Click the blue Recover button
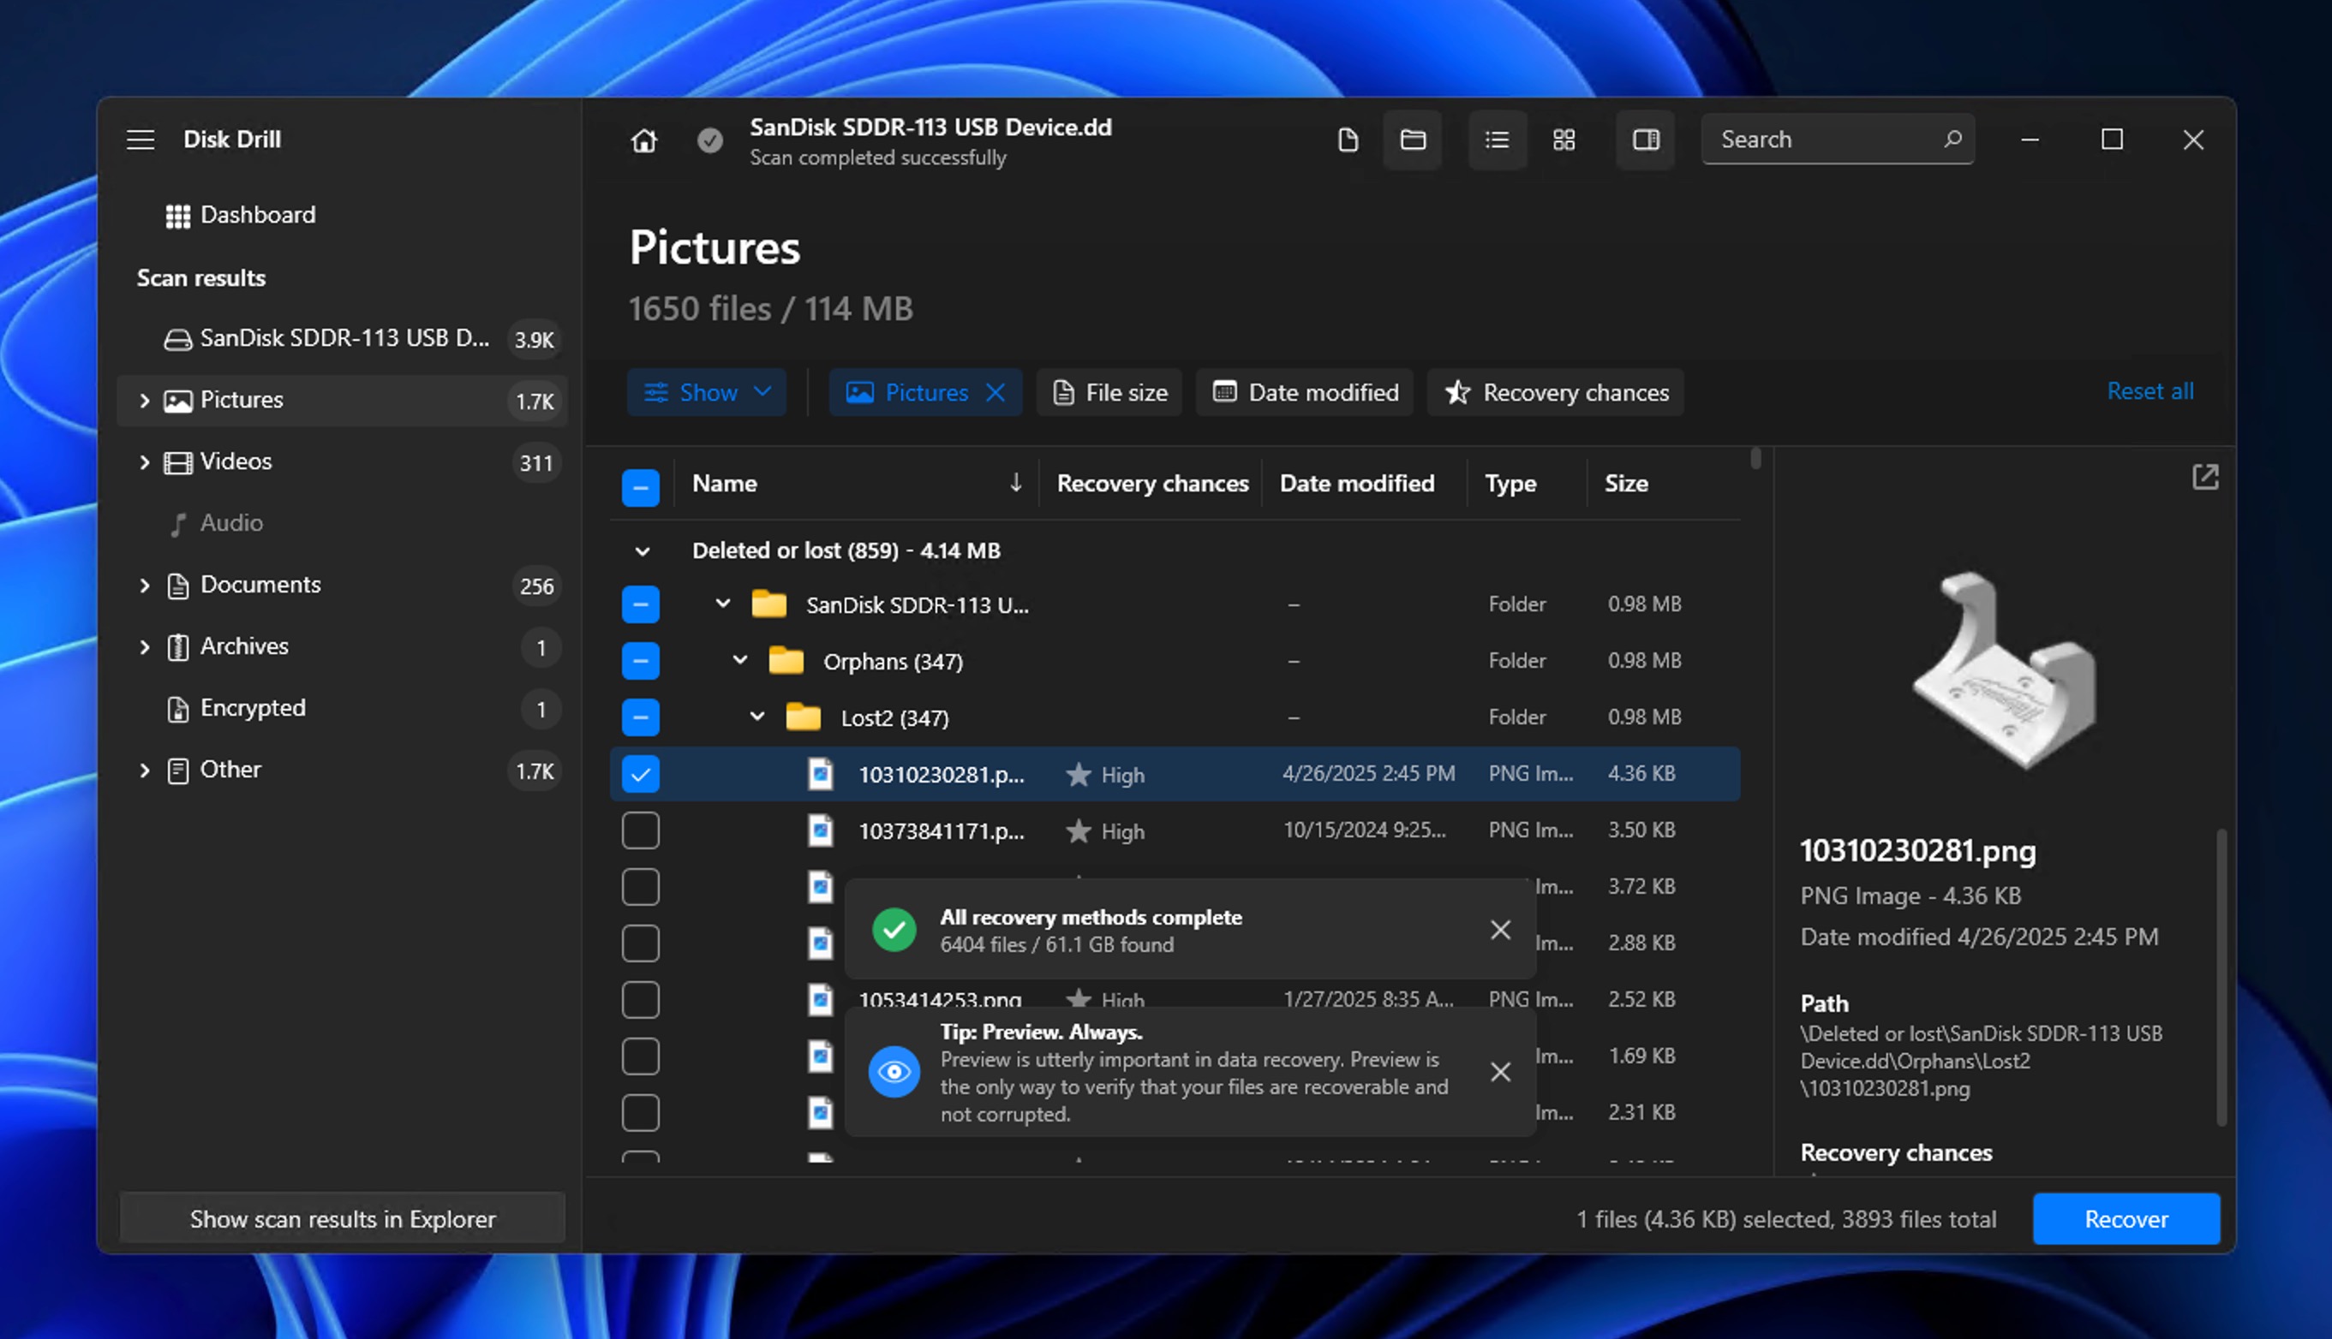 [x=2126, y=1218]
